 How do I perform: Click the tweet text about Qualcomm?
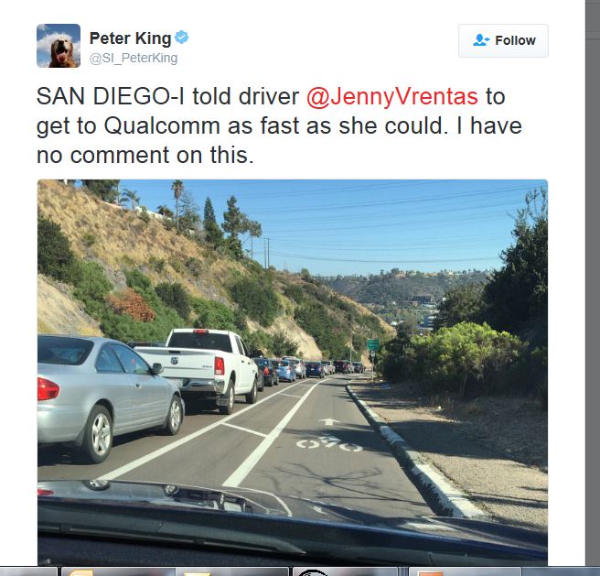[x=279, y=125]
